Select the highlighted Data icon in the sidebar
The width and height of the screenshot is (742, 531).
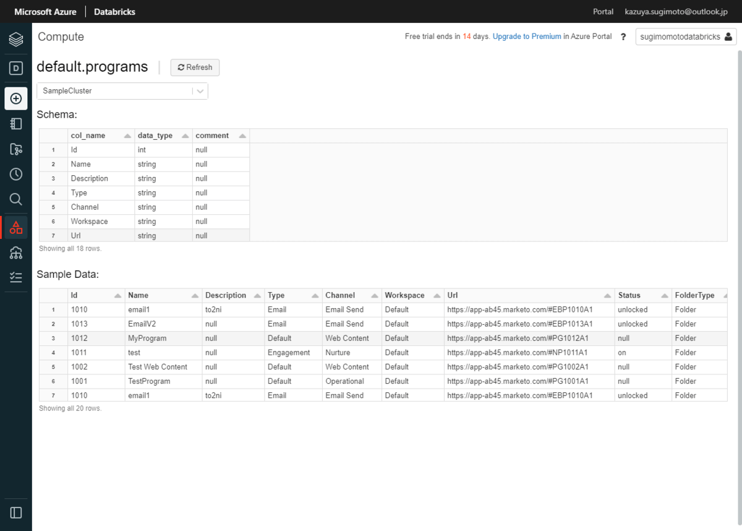click(16, 227)
